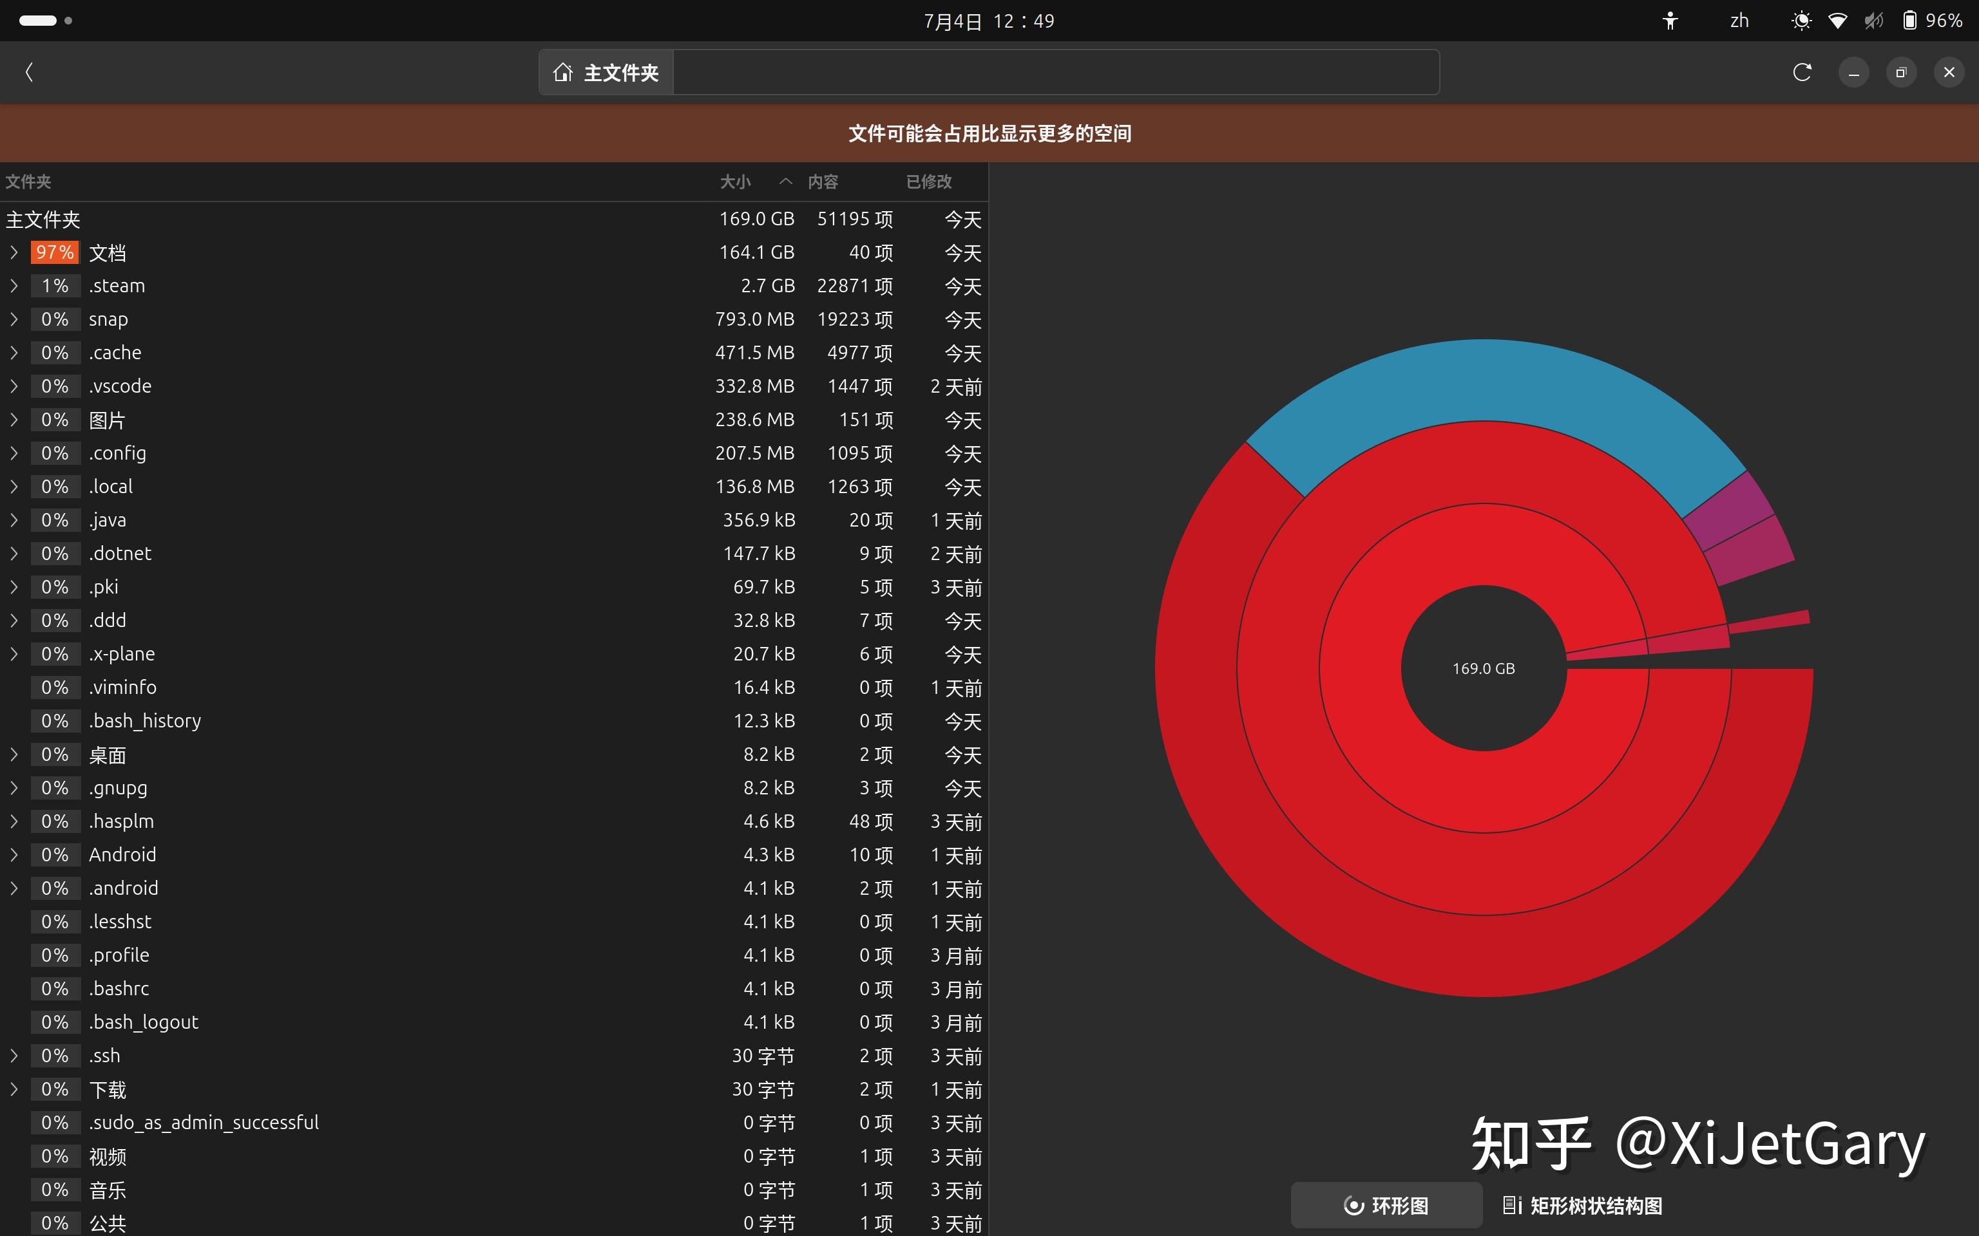Image resolution: width=1979 pixels, height=1236 pixels.
Task: Click the 1% usage bar for .steam
Action: [55, 286]
